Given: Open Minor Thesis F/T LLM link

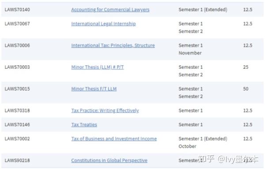Looking at the screenshot, I should (x=94, y=89).
